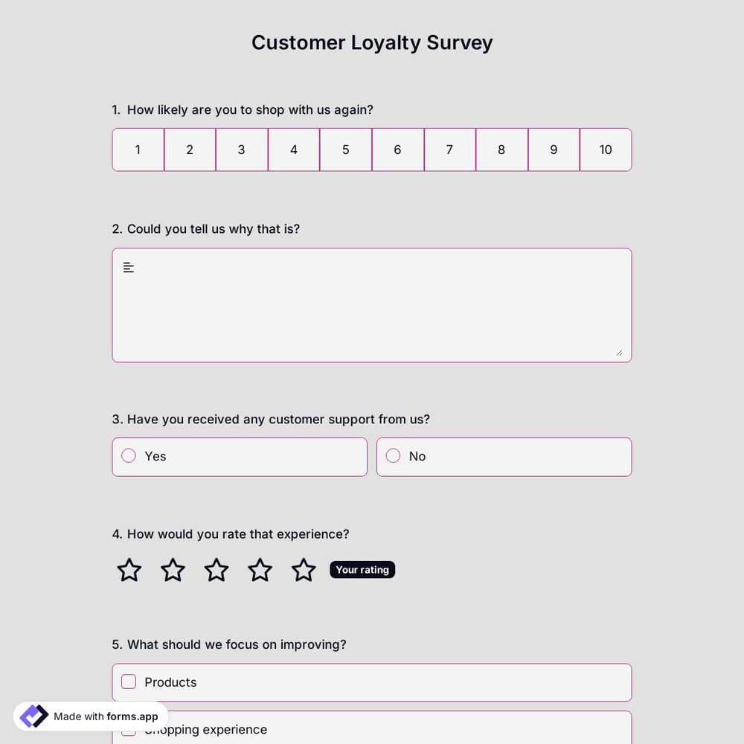Image resolution: width=744 pixels, height=744 pixels.
Task: Click the text alignment icon inside the comment box
Action: pyautogui.click(x=128, y=267)
